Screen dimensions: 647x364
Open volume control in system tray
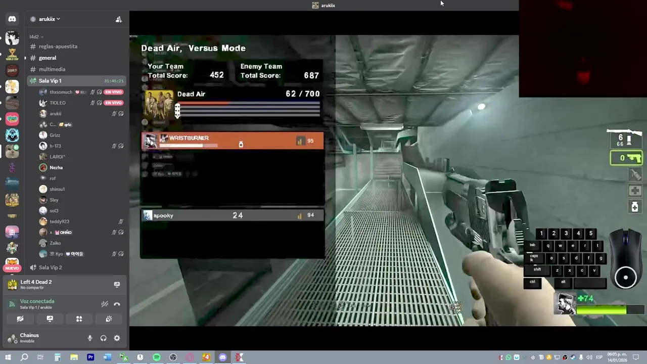(589, 357)
